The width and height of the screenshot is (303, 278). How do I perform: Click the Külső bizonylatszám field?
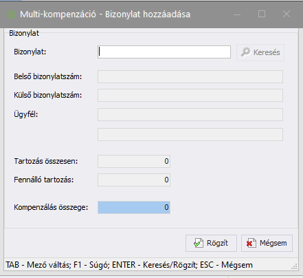point(190,95)
